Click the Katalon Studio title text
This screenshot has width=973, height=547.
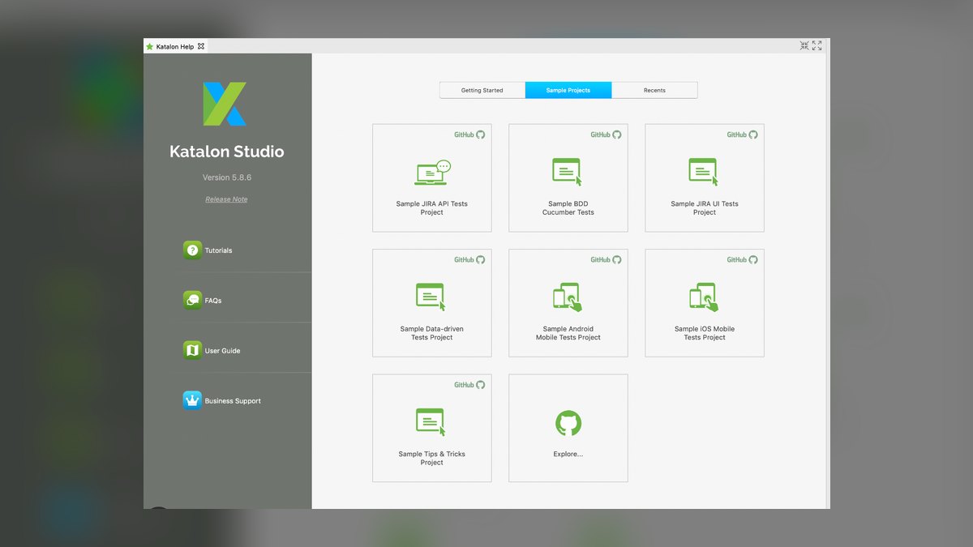(227, 152)
